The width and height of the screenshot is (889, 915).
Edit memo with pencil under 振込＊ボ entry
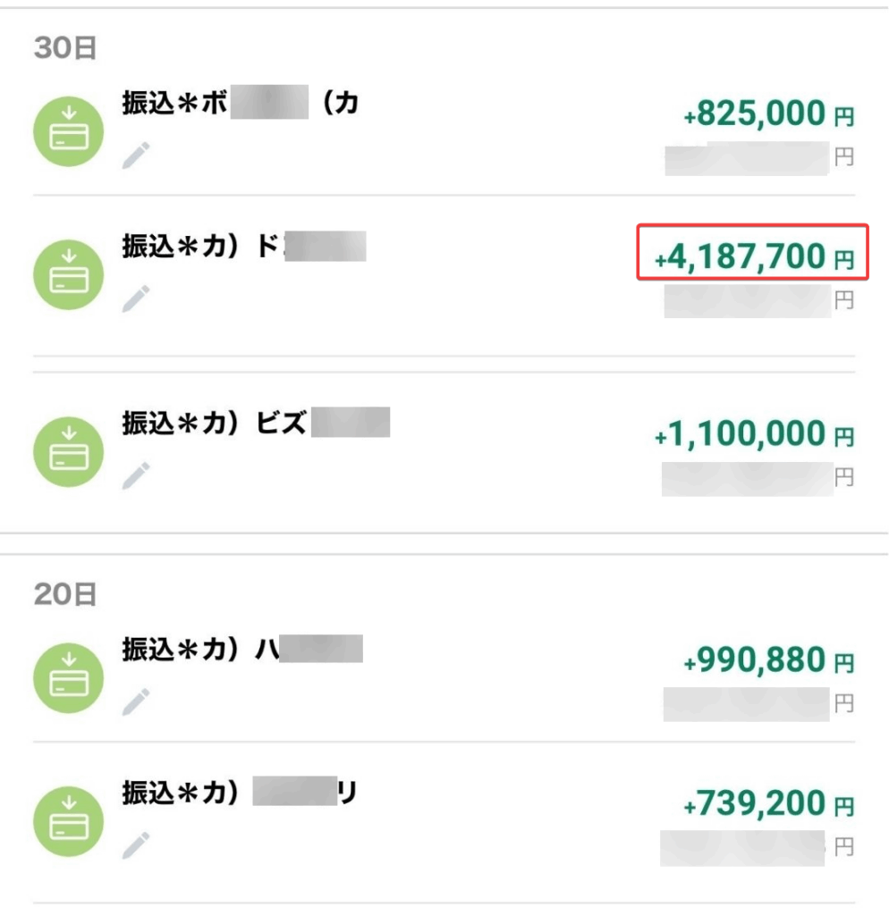click(136, 155)
